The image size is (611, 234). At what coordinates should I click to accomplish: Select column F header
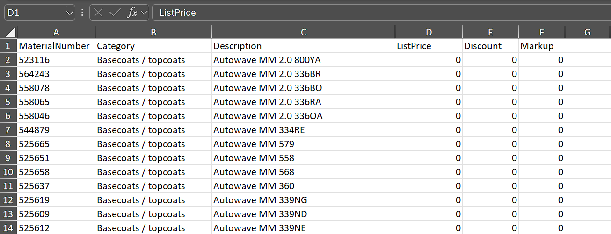click(542, 32)
